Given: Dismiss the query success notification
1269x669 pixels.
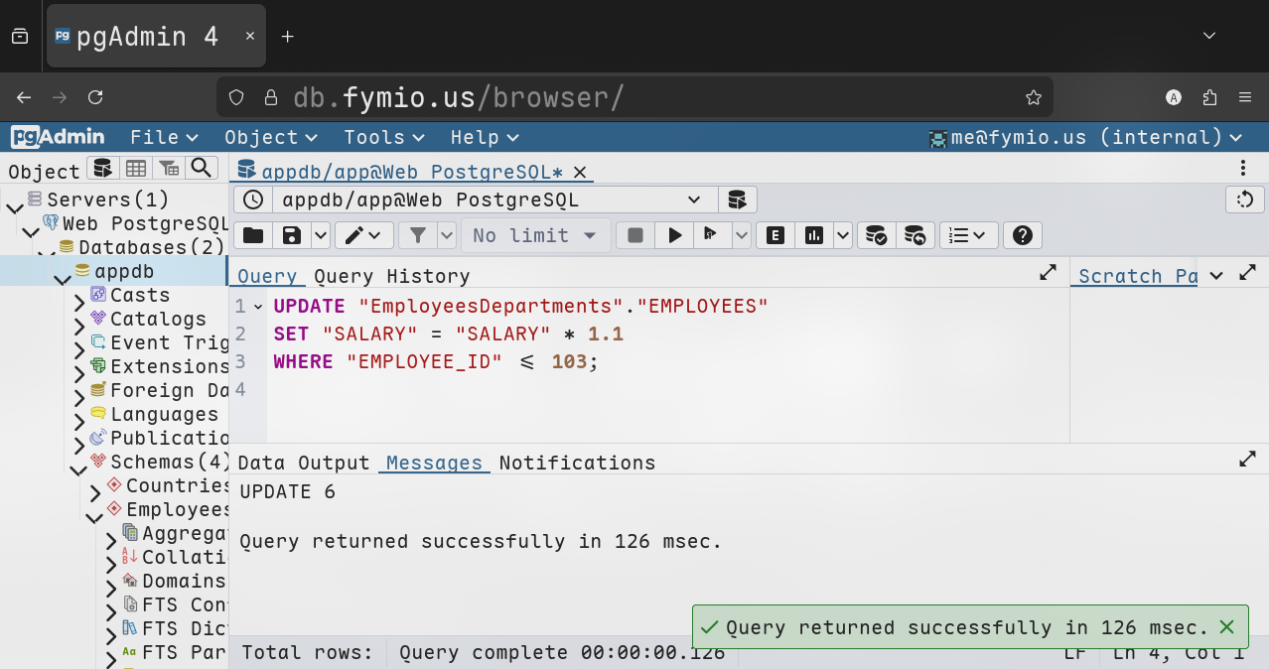Looking at the screenshot, I should [x=1226, y=627].
